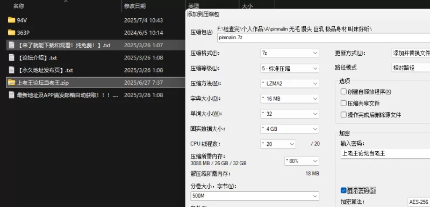
Task: Enable 操作完成后删除源文件 checkbox
Action: 343,115
